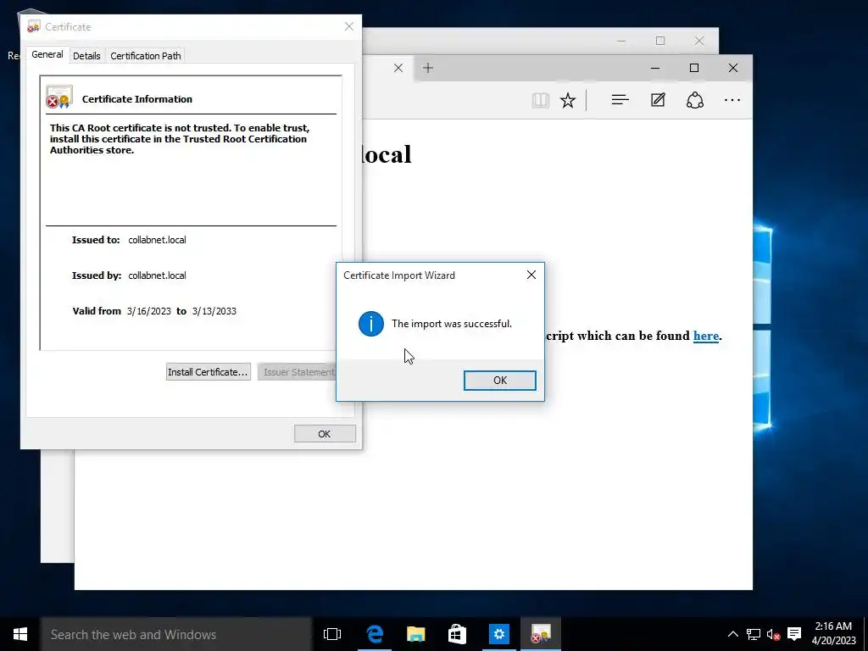This screenshot has width=868, height=651.
Task: Switch to the Details tab
Action: [x=86, y=56]
